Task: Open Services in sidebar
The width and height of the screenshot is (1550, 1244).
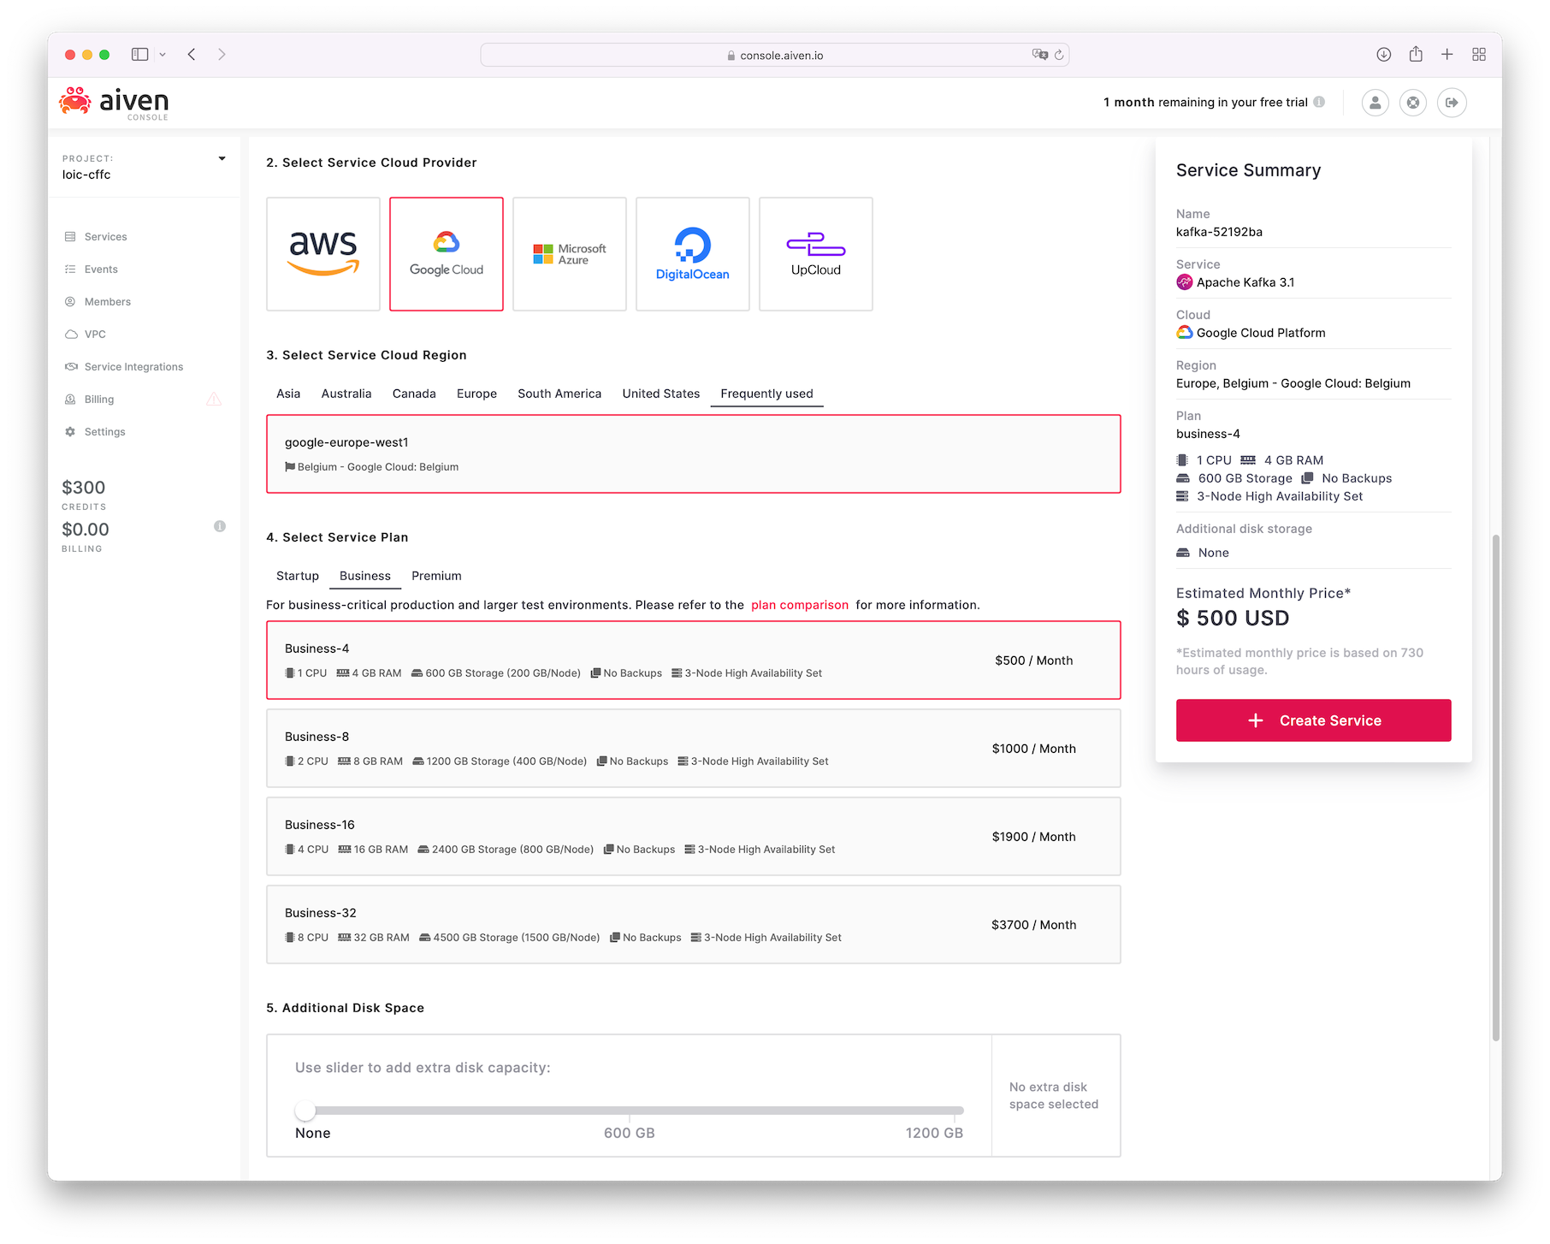Action: 105,237
